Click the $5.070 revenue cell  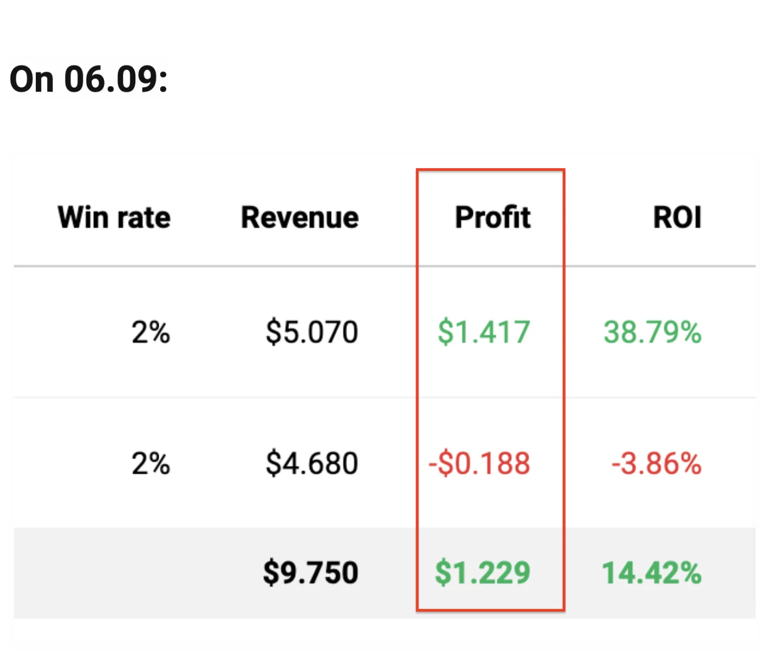click(x=312, y=332)
